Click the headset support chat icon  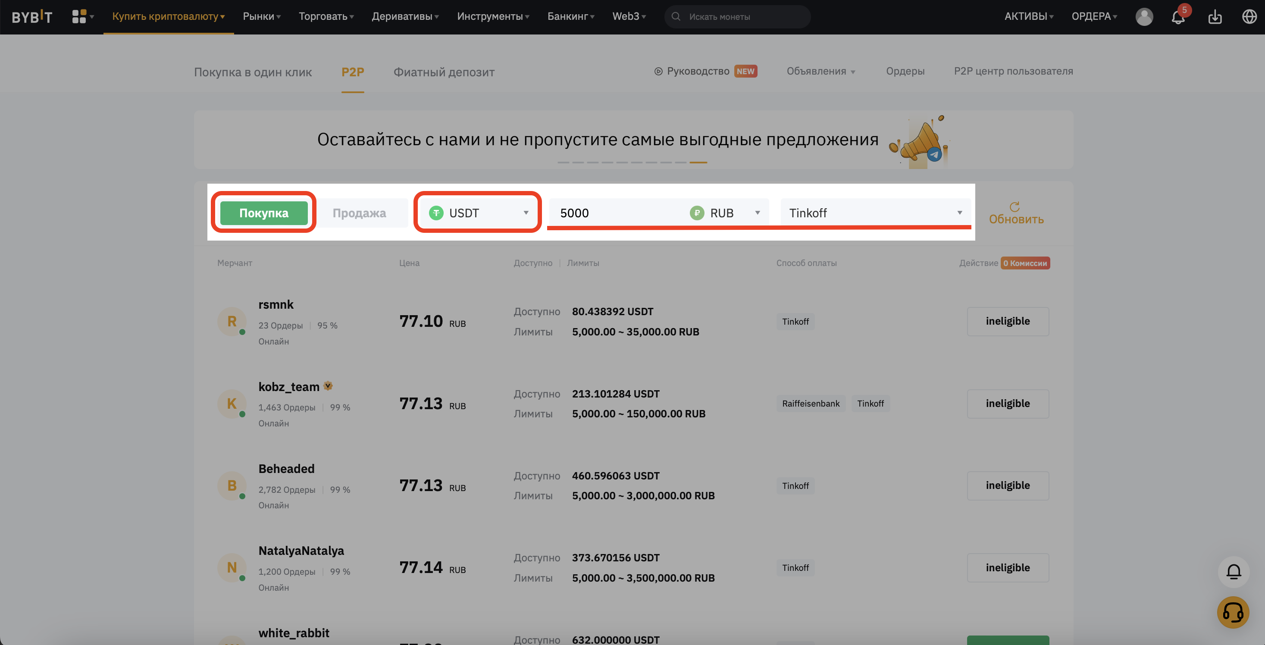coord(1233,612)
